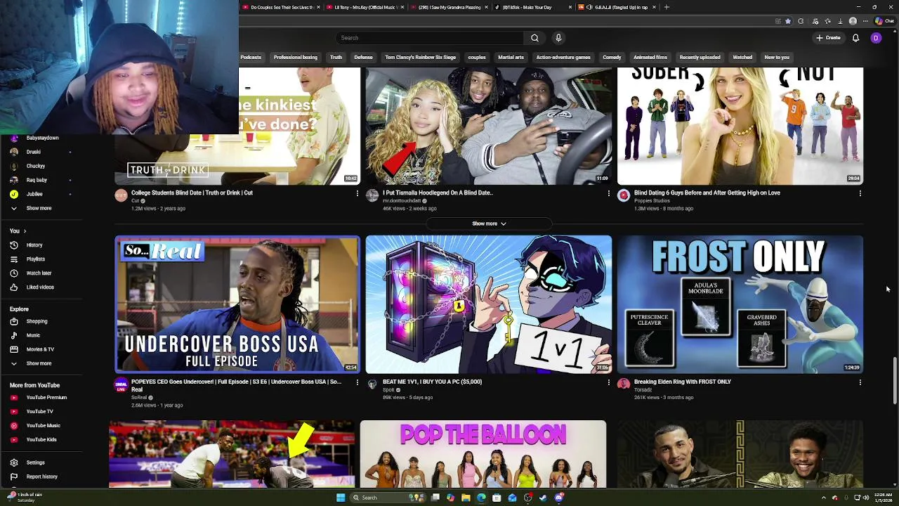Click the Create button

(x=828, y=38)
